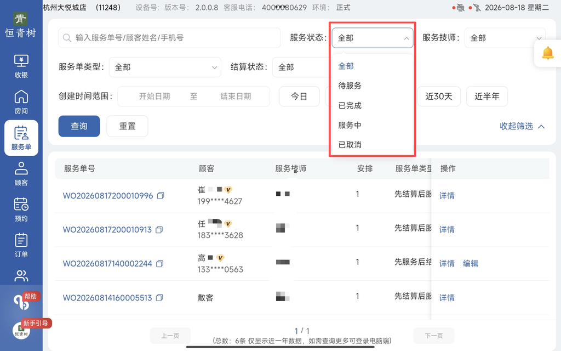Screen dimensions: 561x351
Task: View 详情 for order ending 10913
Action: pos(447,230)
